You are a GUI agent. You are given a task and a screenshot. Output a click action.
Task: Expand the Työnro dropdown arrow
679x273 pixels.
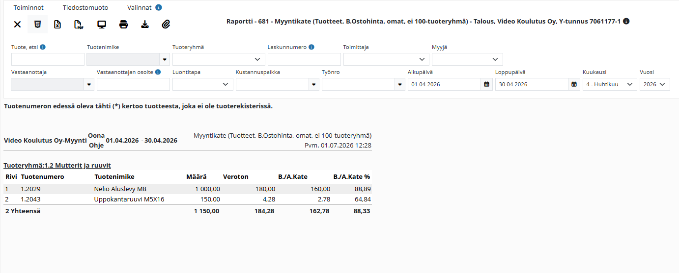pyautogui.click(x=400, y=84)
